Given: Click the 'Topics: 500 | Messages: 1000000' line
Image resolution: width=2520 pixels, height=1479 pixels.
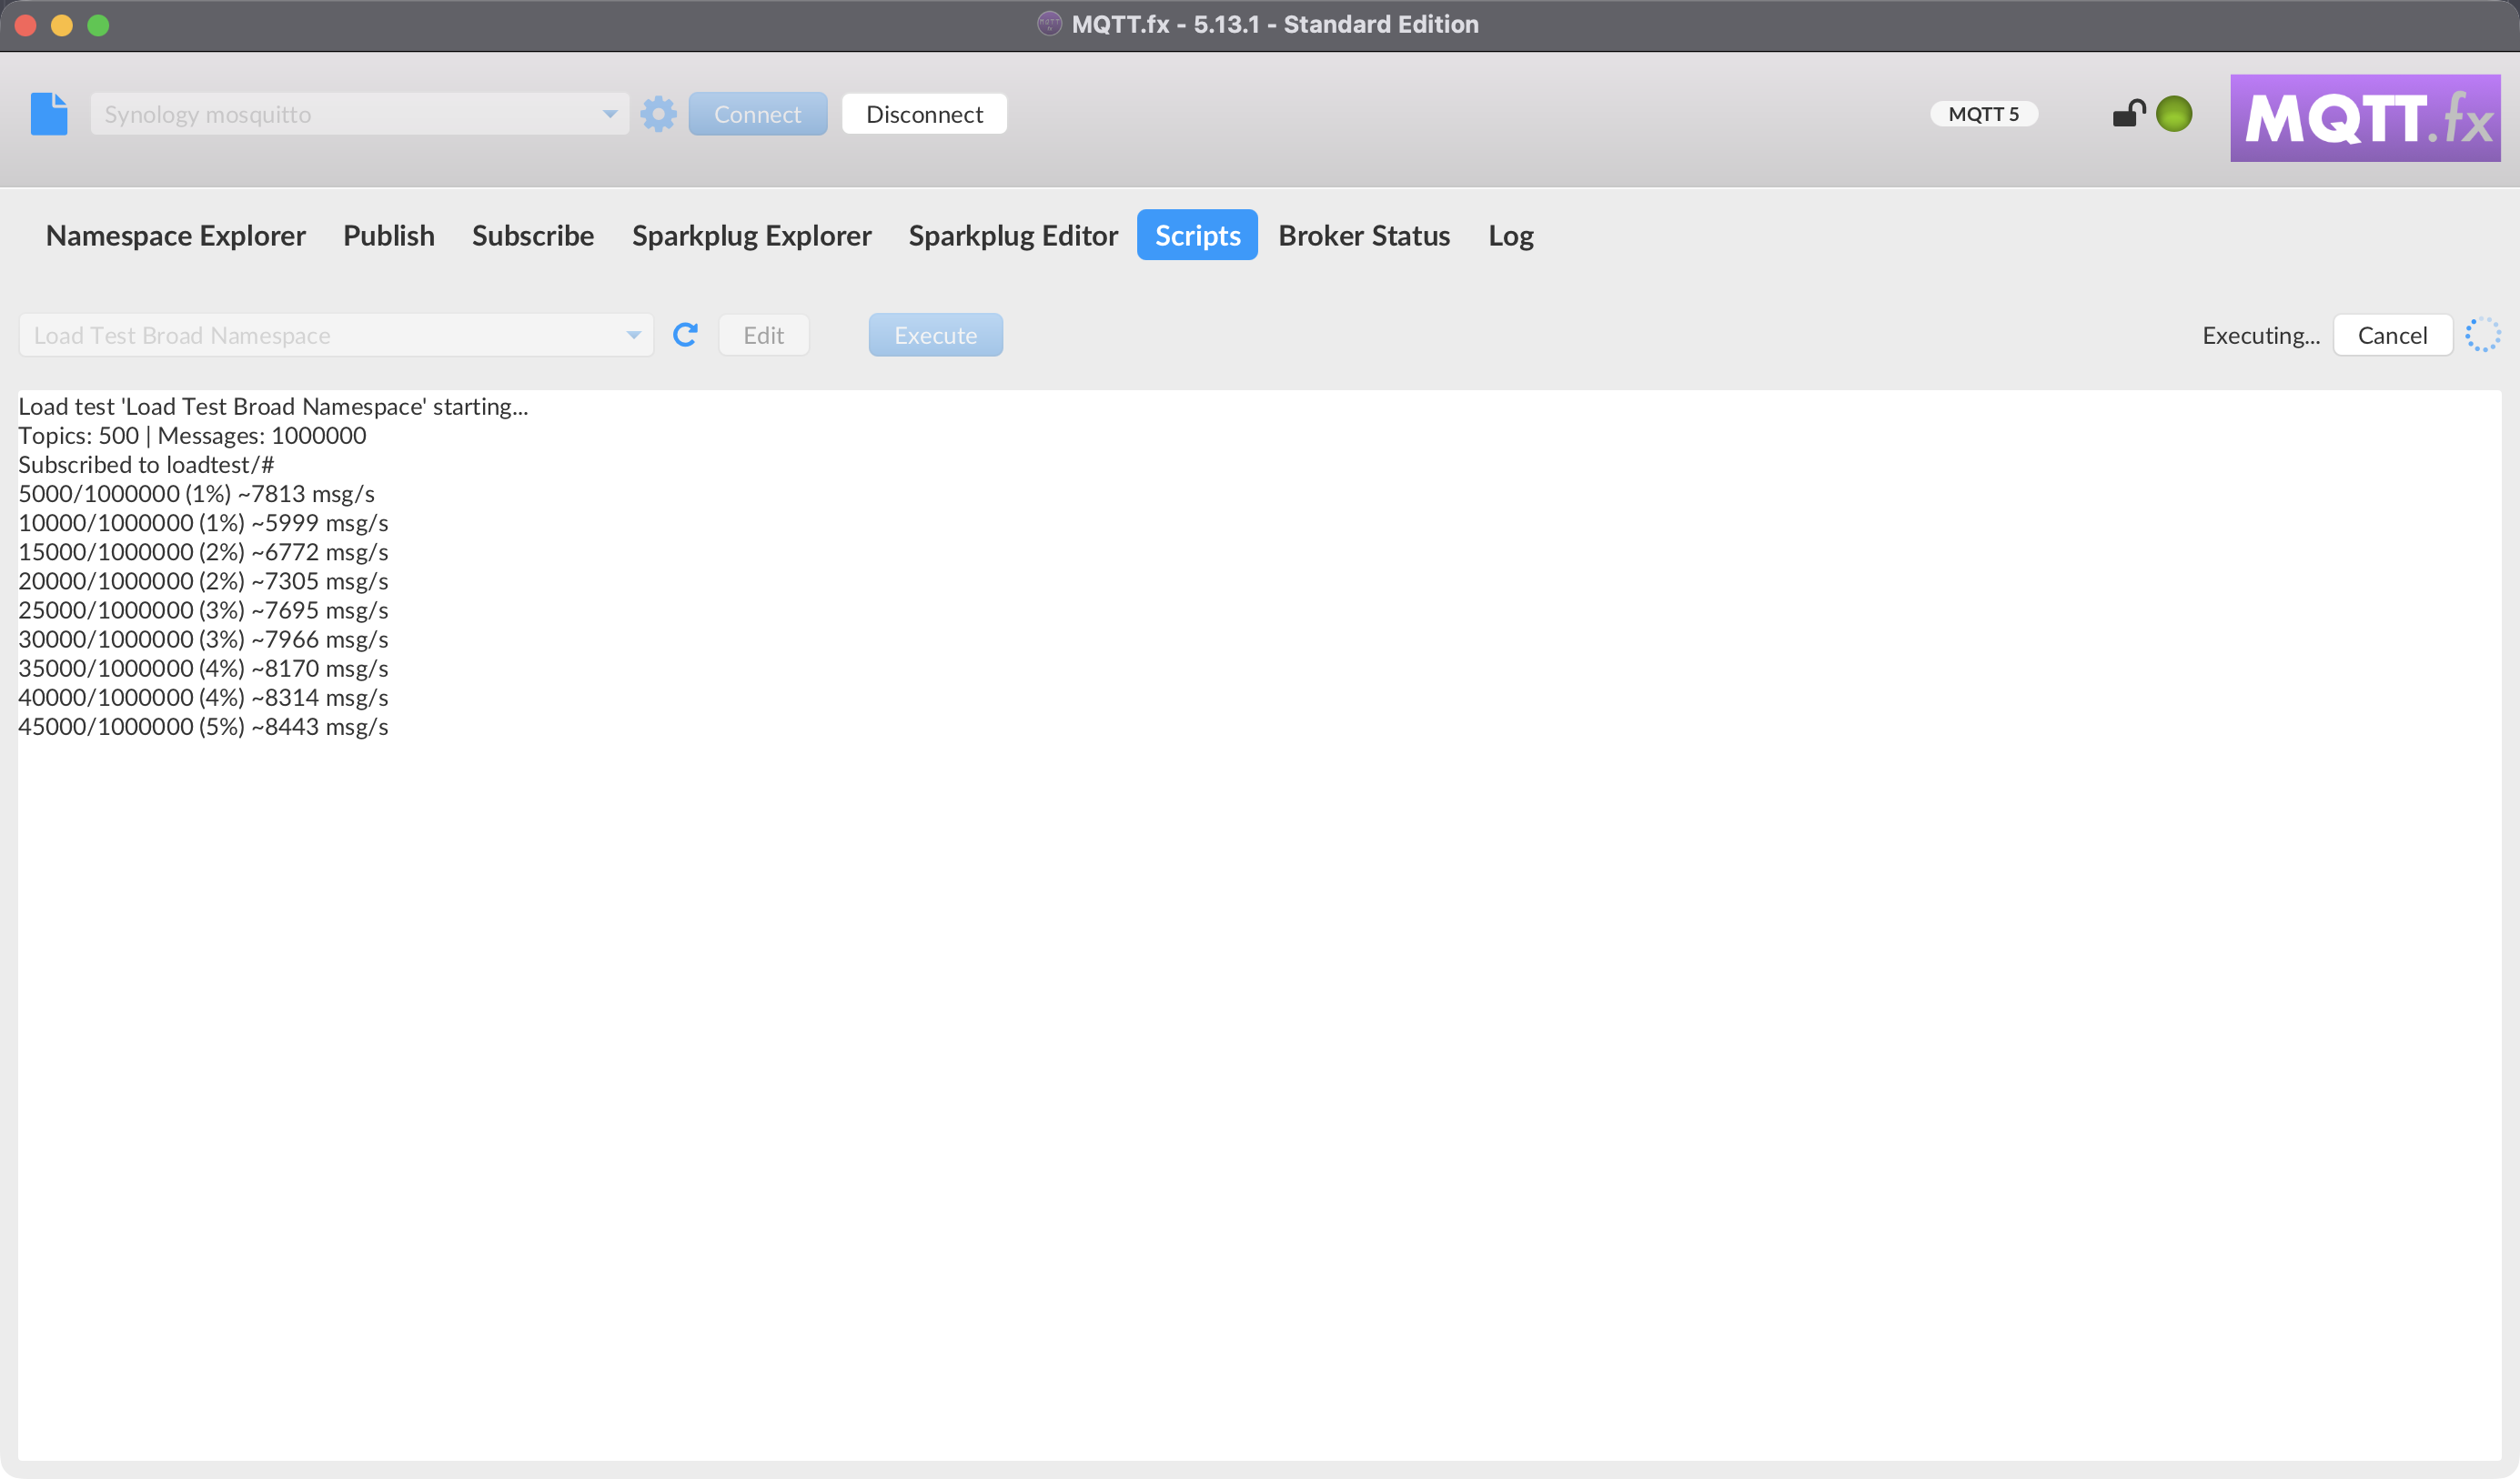Looking at the screenshot, I should pyautogui.click(x=192, y=435).
